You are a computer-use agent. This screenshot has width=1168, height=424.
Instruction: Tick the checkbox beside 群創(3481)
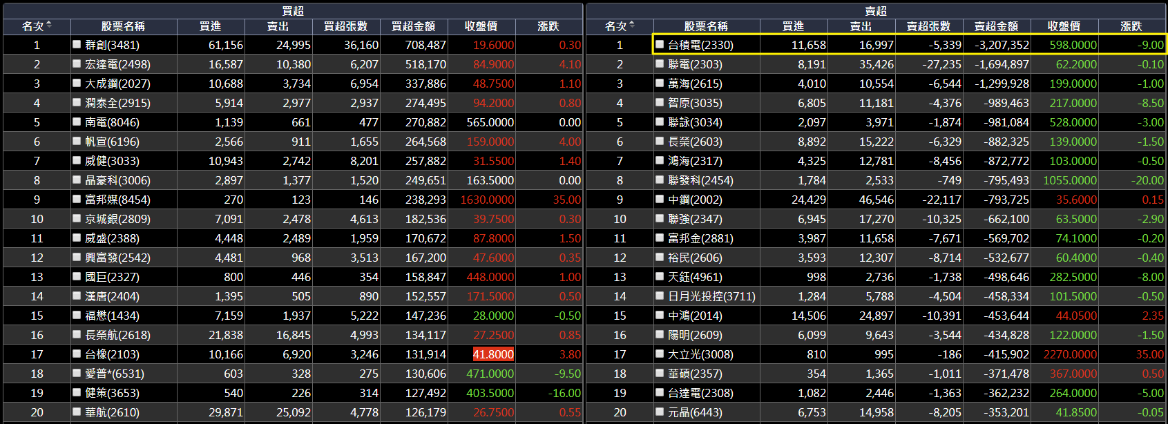click(x=77, y=44)
